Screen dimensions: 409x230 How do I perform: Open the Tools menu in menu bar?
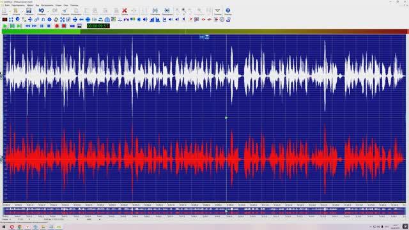(x=47, y=5)
